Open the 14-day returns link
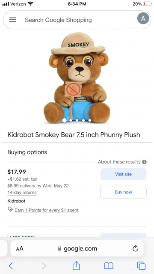Viewport: 154px width, 274px height. (22, 193)
